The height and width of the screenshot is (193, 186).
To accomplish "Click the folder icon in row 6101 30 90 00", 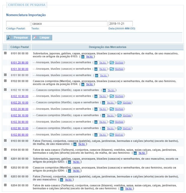I will click(112, 69).
